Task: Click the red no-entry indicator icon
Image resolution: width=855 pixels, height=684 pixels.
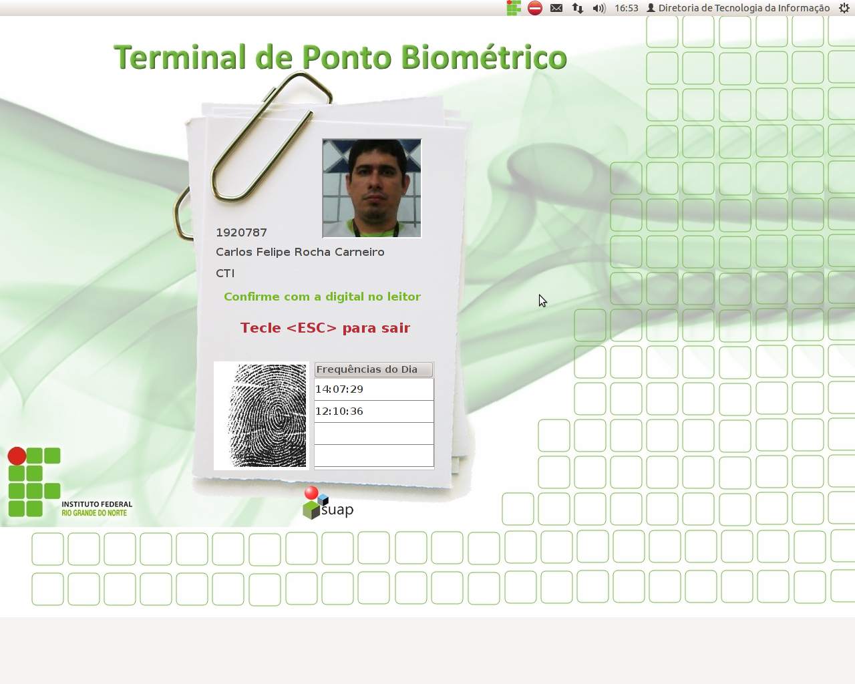Action: click(535, 8)
